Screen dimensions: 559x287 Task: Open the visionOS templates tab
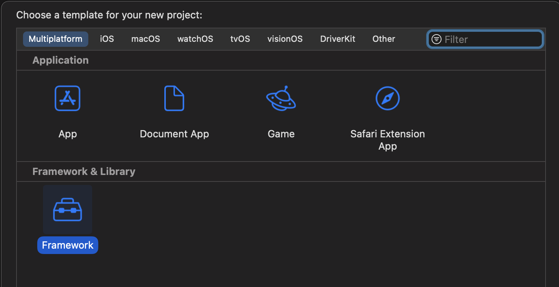tap(285, 39)
